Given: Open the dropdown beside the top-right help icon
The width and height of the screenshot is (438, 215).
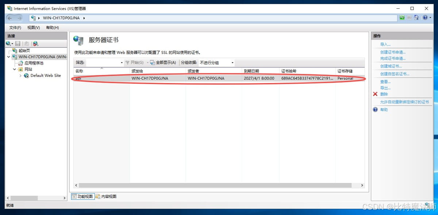Looking at the screenshot, I should point(430,17).
